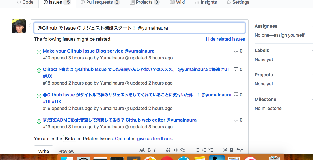313x160 pixels.
Task: Open the repository Projects tab
Action: (x=144, y=2)
